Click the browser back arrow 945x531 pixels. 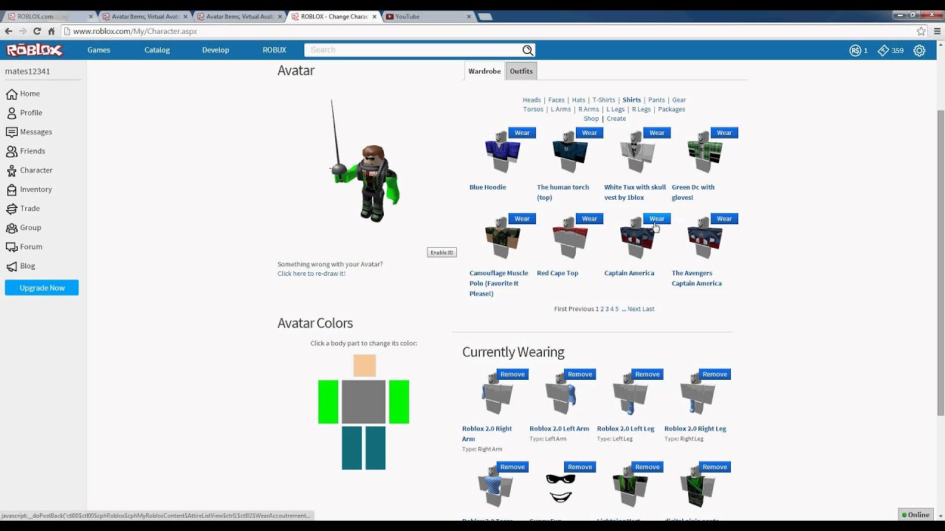[x=8, y=31]
